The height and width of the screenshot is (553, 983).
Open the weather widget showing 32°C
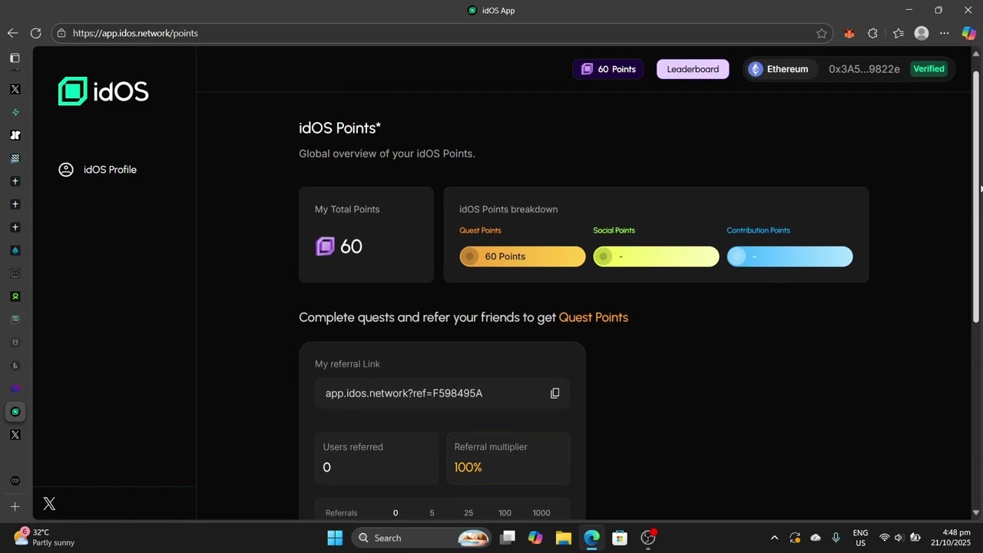click(x=45, y=537)
